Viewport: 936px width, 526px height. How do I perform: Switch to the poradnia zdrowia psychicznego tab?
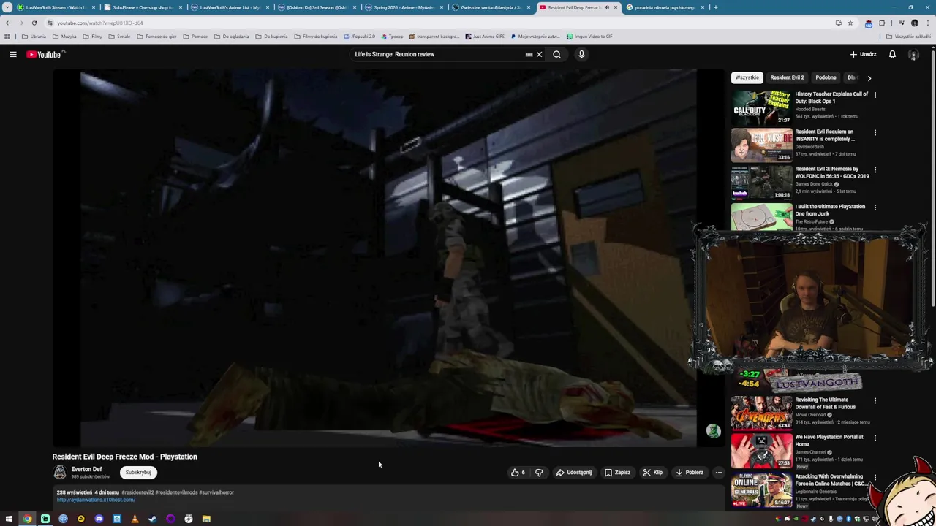pyautogui.click(x=664, y=7)
